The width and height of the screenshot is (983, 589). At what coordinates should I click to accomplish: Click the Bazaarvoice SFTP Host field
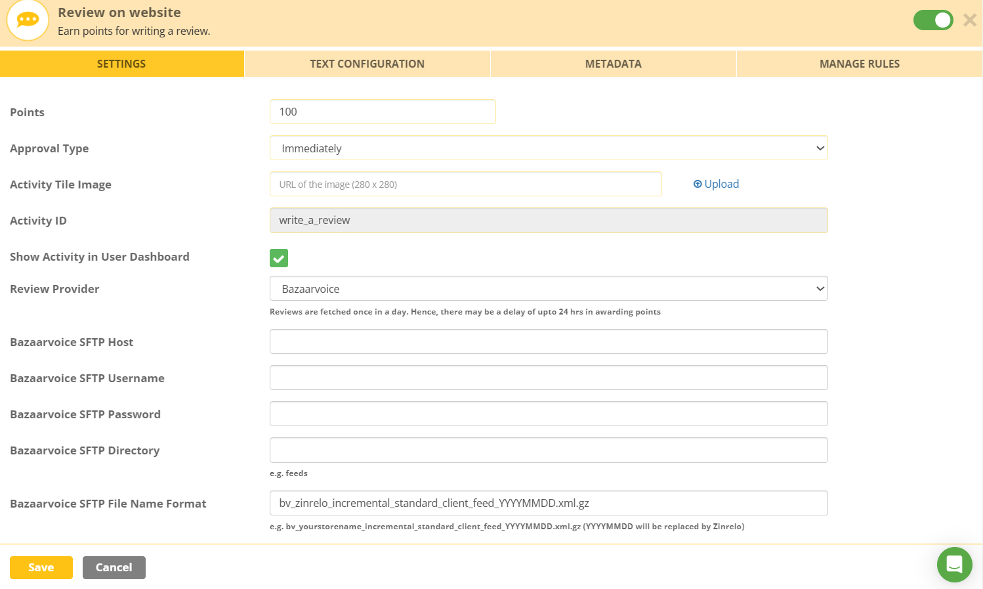(549, 341)
